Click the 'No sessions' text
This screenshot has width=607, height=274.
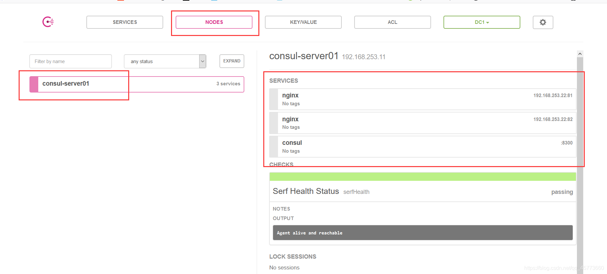coord(284,267)
